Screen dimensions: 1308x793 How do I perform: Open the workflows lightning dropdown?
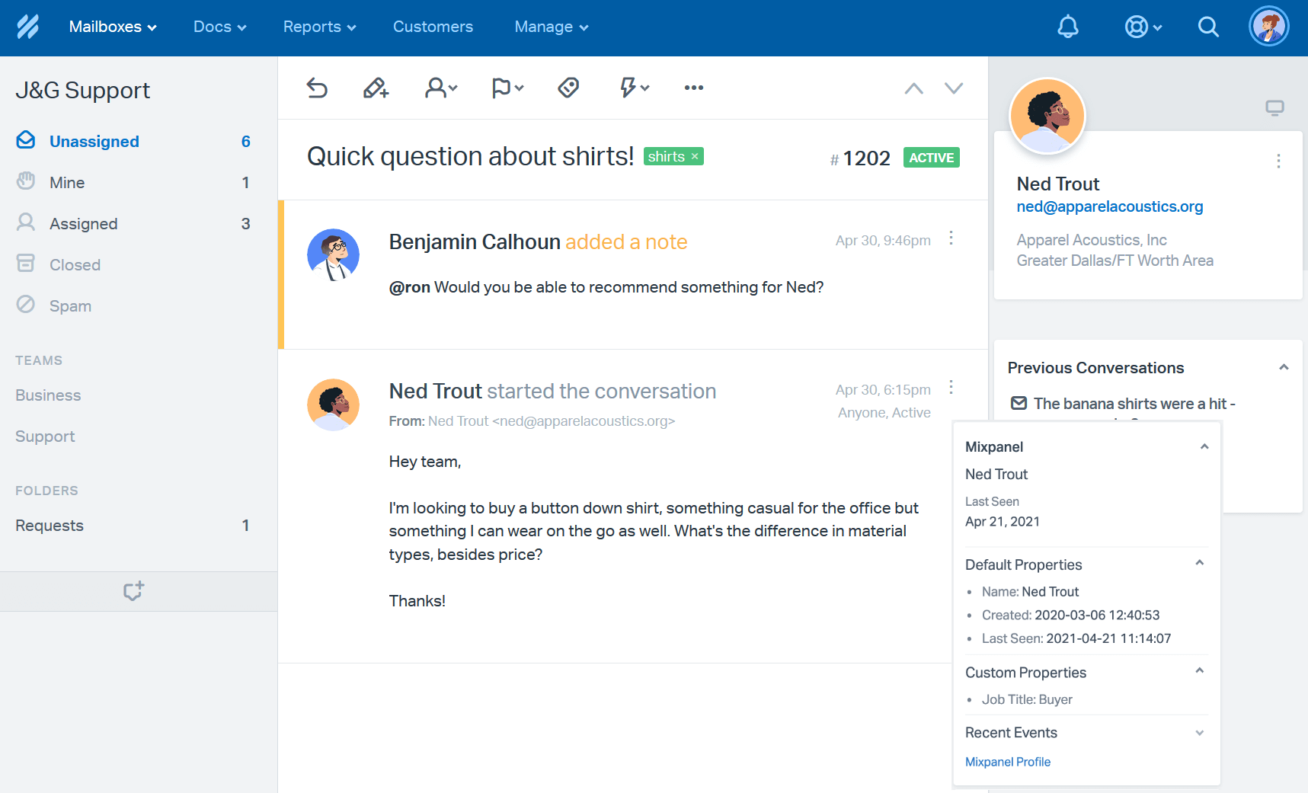coord(634,88)
